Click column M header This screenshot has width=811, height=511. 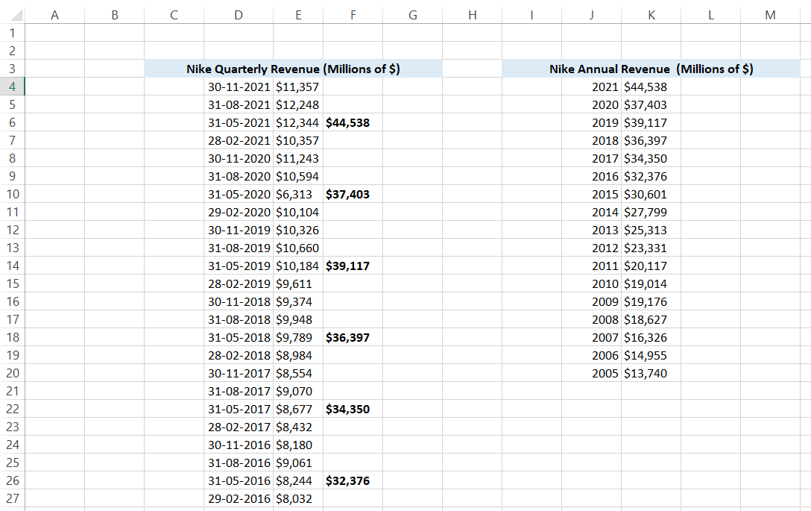pos(770,15)
